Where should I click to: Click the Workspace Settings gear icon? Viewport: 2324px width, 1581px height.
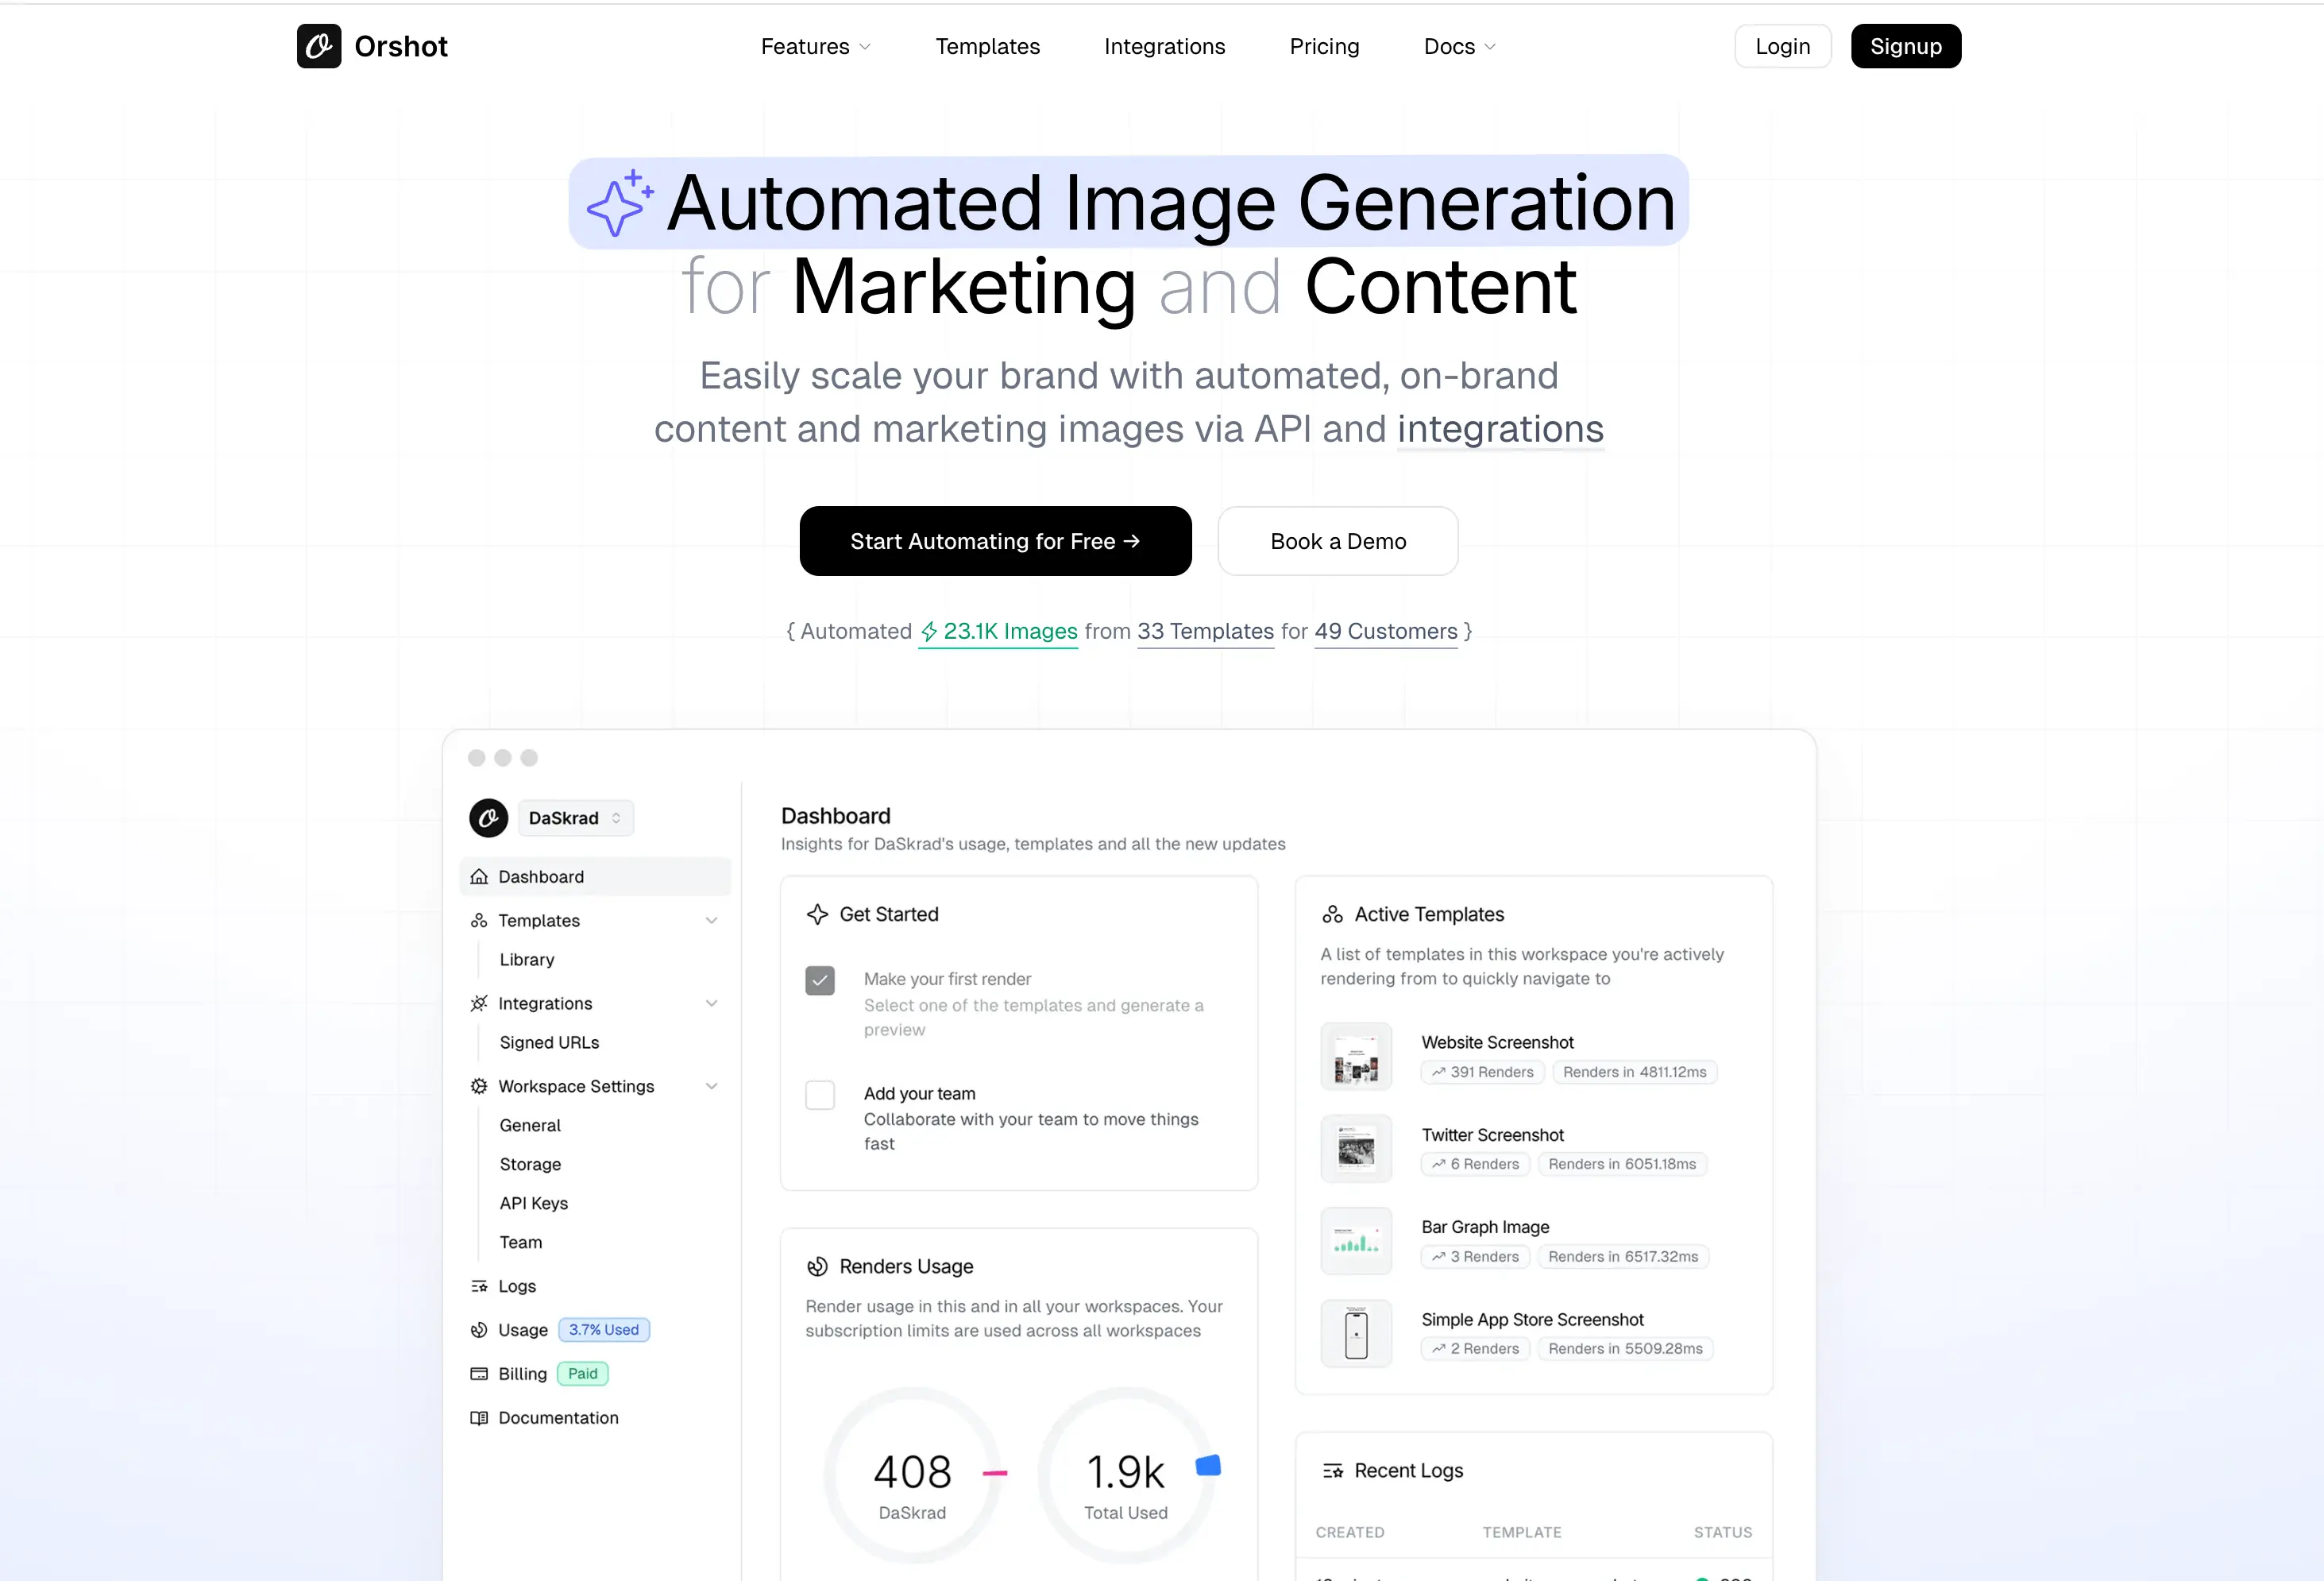tap(479, 1086)
